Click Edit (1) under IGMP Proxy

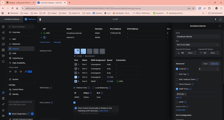point(179,98)
